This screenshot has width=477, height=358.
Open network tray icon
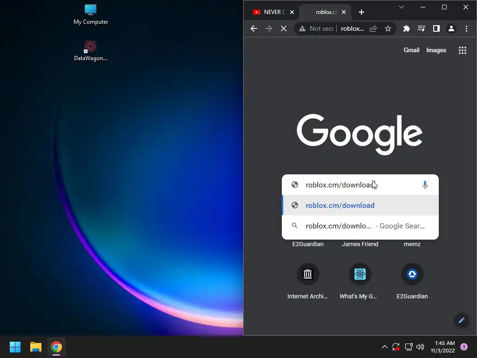pyautogui.click(x=409, y=347)
